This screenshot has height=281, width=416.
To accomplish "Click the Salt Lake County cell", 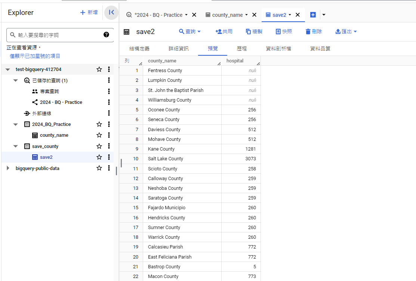I will coord(166,159).
